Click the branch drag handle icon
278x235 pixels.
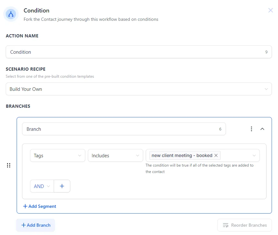tap(9, 165)
